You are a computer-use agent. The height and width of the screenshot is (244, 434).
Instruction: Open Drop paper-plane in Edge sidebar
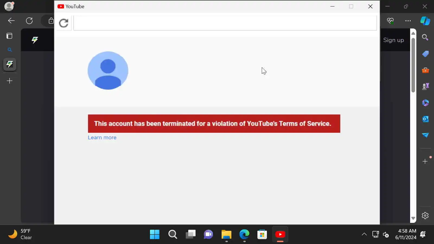(425, 135)
